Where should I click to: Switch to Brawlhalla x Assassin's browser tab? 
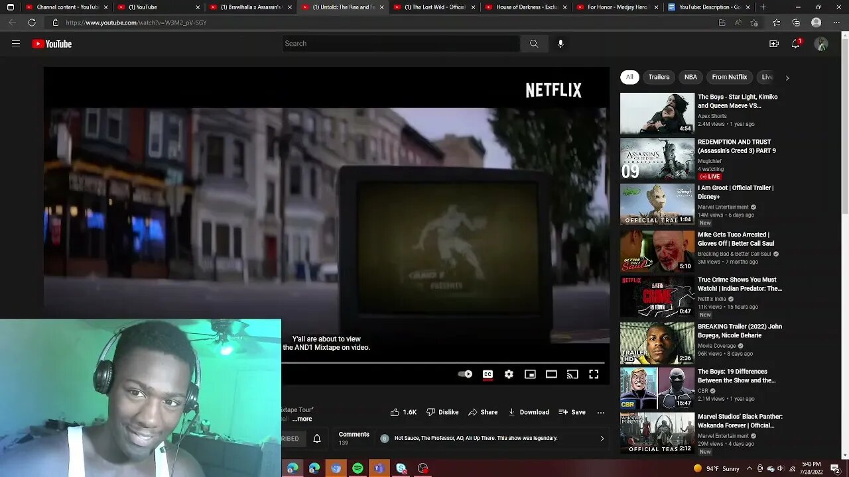[251, 7]
